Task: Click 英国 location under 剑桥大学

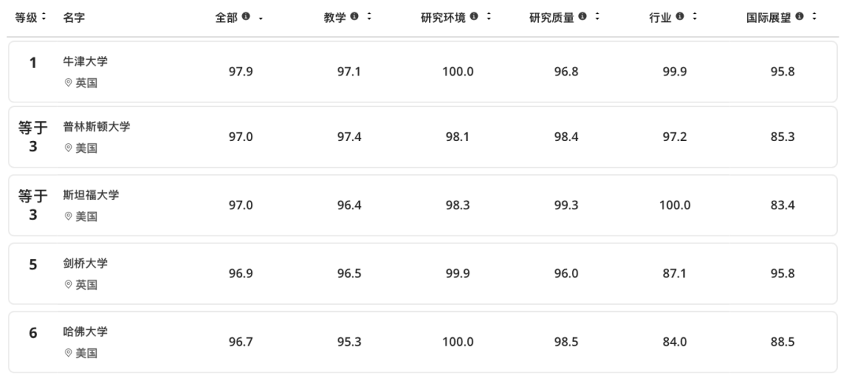Action: click(x=87, y=285)
